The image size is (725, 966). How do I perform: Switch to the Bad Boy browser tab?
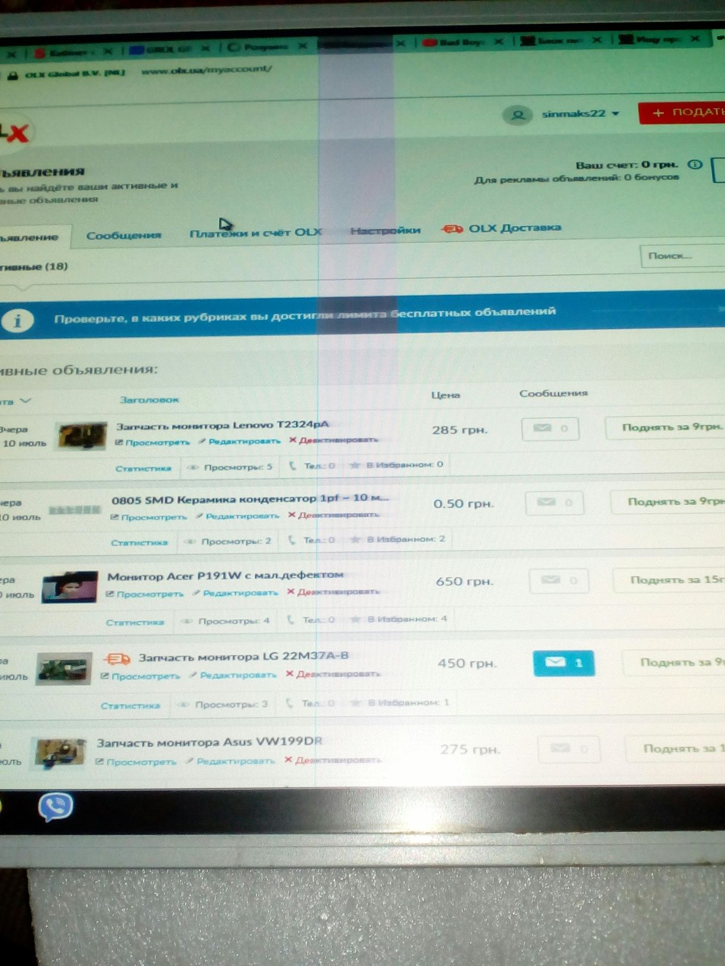461,41
